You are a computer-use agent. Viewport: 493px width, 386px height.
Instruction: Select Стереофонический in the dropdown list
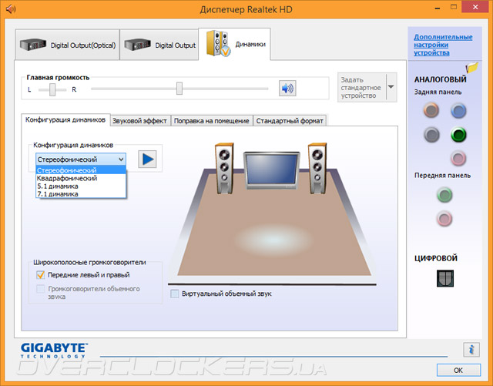81,170
